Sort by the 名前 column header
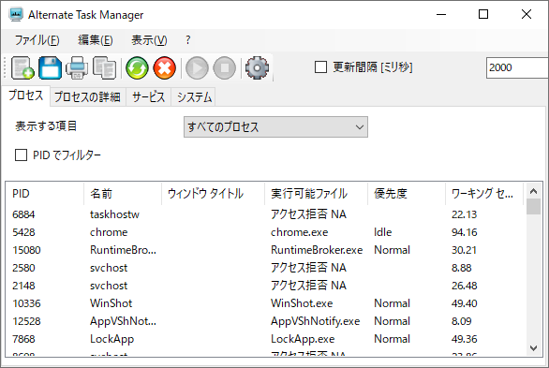549x368 pixels. tap(123, 194)
